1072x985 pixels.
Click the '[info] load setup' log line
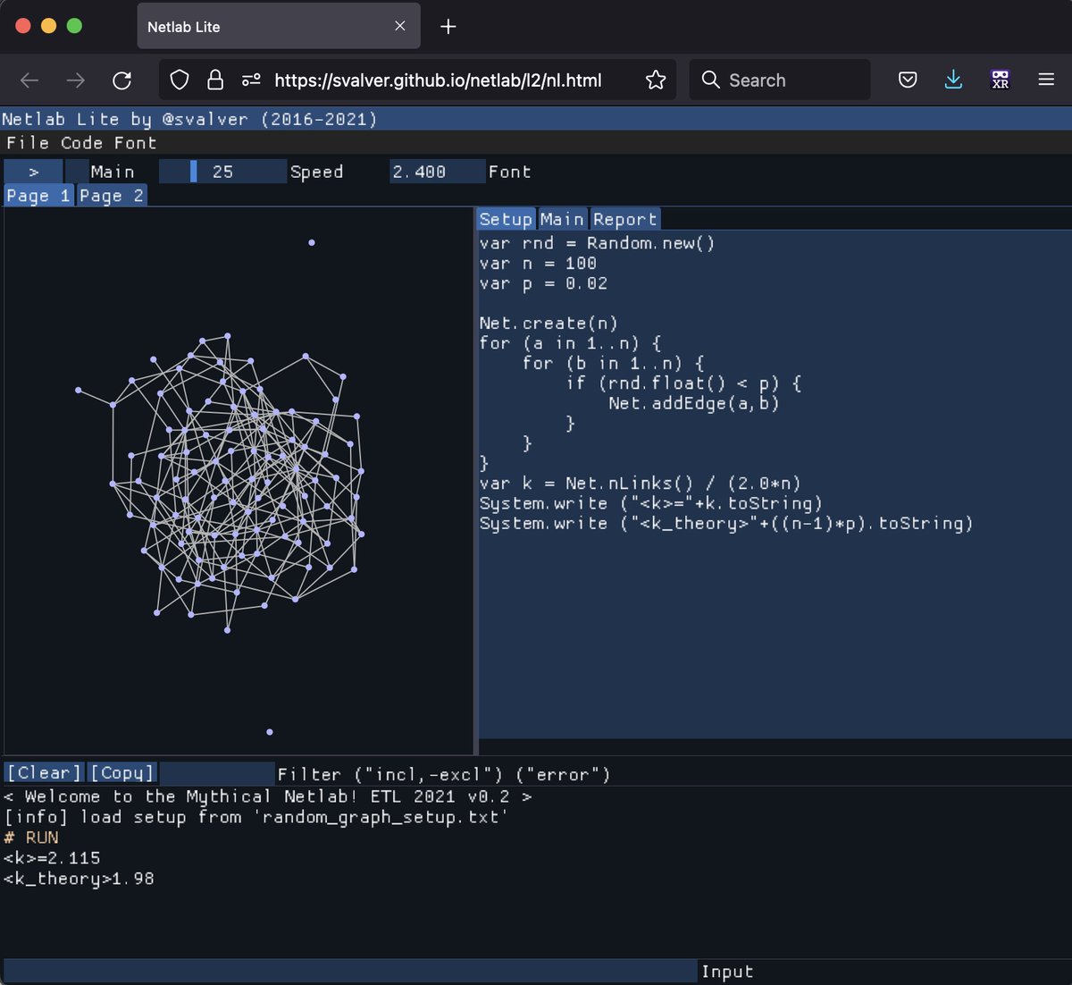pos(255,817)
